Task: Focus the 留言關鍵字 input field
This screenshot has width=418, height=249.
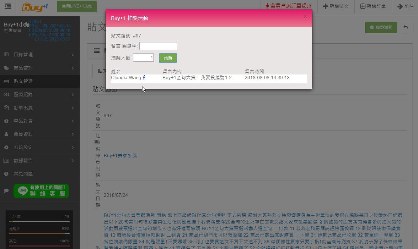Action: (158, 46)
